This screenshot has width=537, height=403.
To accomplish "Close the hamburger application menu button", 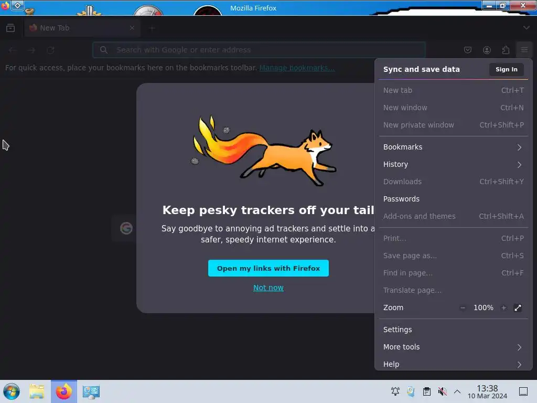I will pyautogui.click(x=524, y=50).
